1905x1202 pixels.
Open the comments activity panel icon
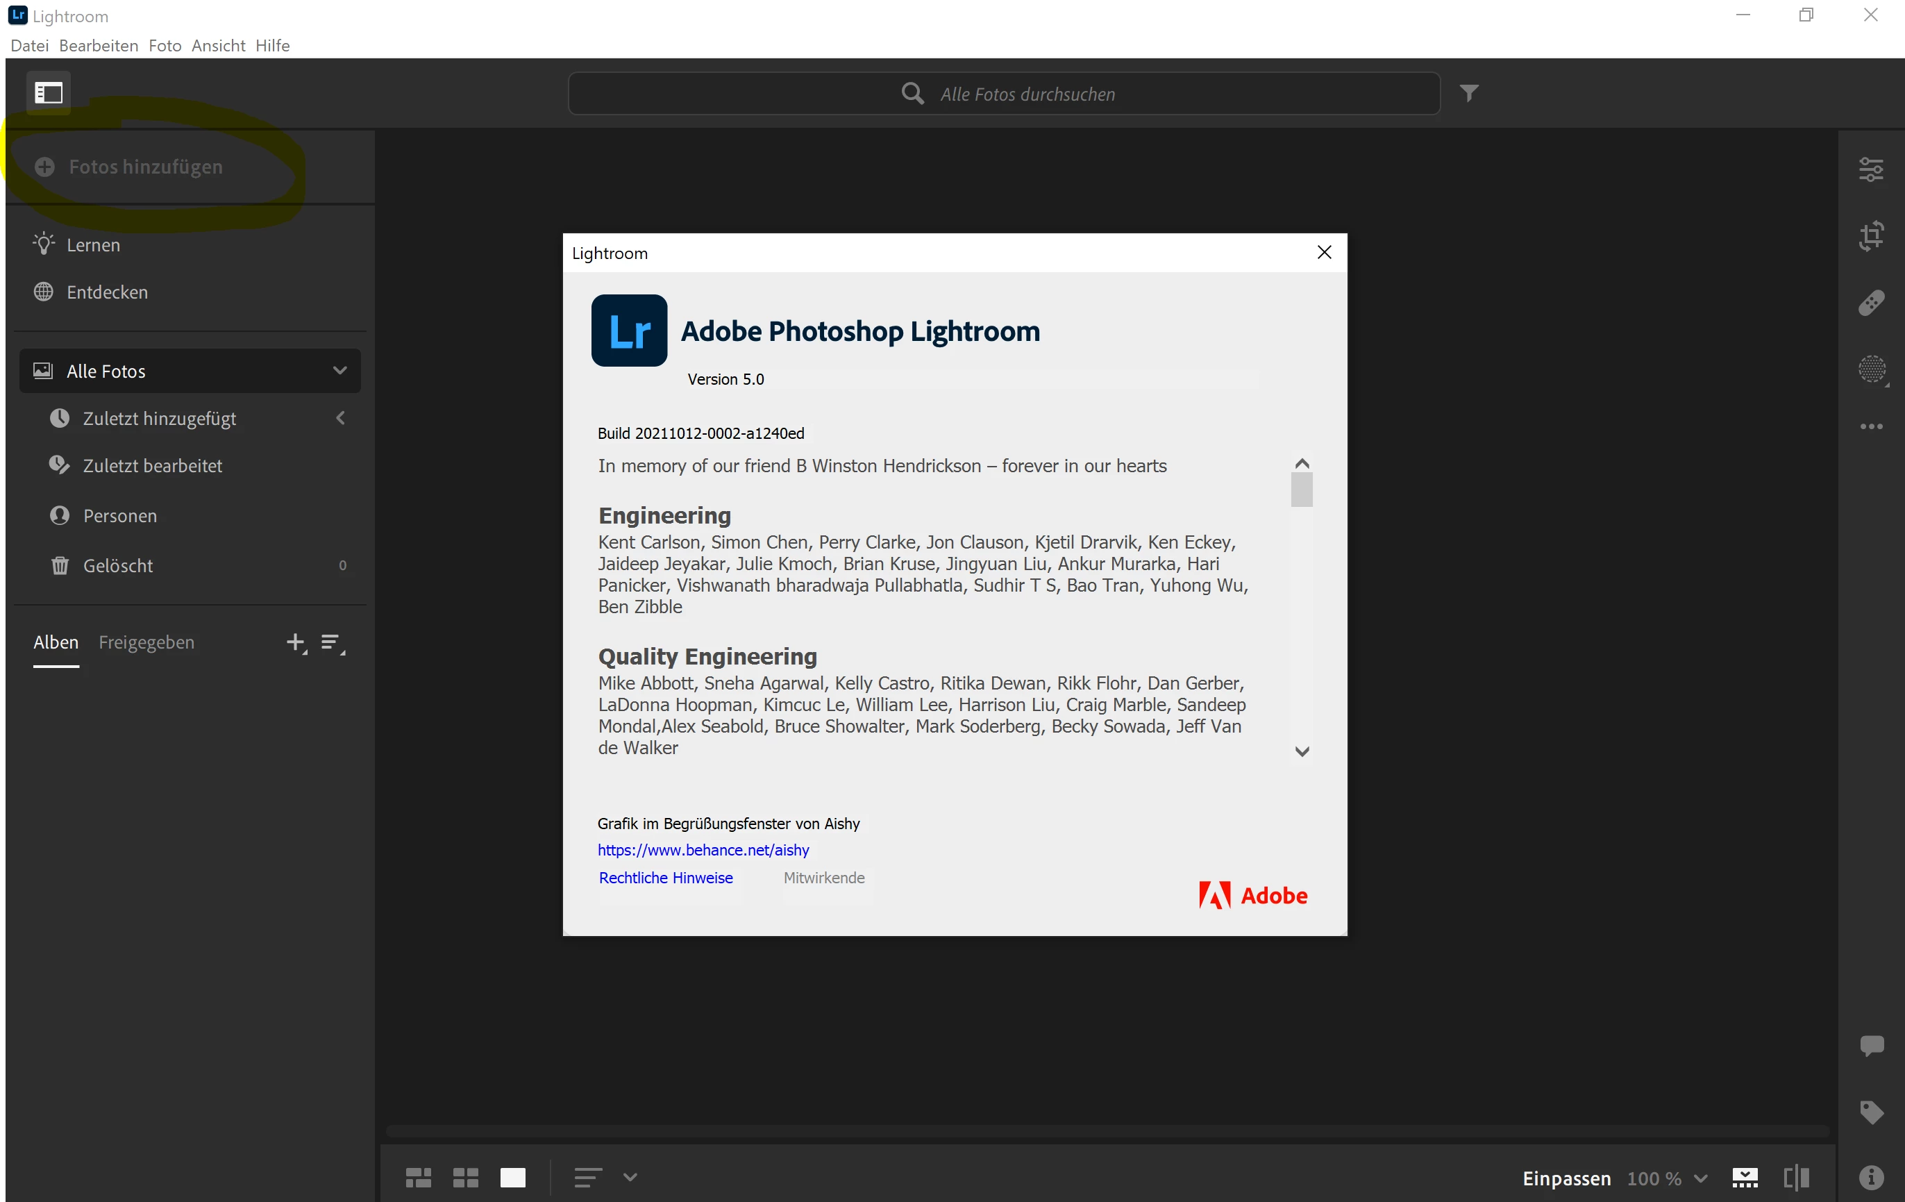click(1872, 1045)
